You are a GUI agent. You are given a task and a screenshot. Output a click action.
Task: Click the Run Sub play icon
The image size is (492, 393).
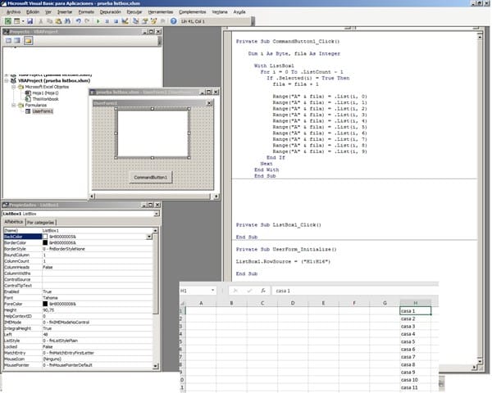click(x=98, y=22)
